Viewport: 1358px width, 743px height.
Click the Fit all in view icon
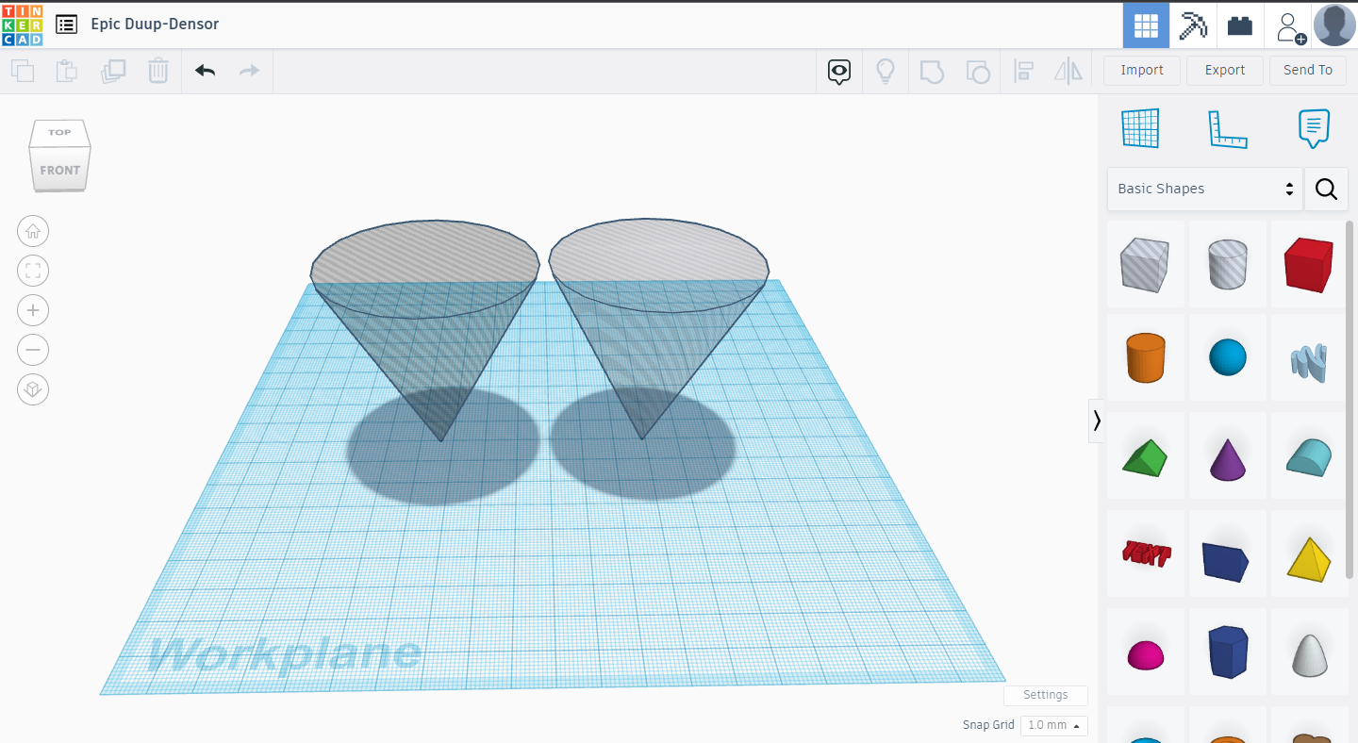33,271
